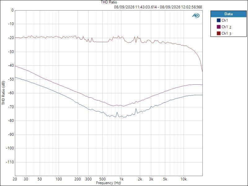Screen dimensions: 248x186
Task: Select the Ch1 3 legend label
Action: 226,33
